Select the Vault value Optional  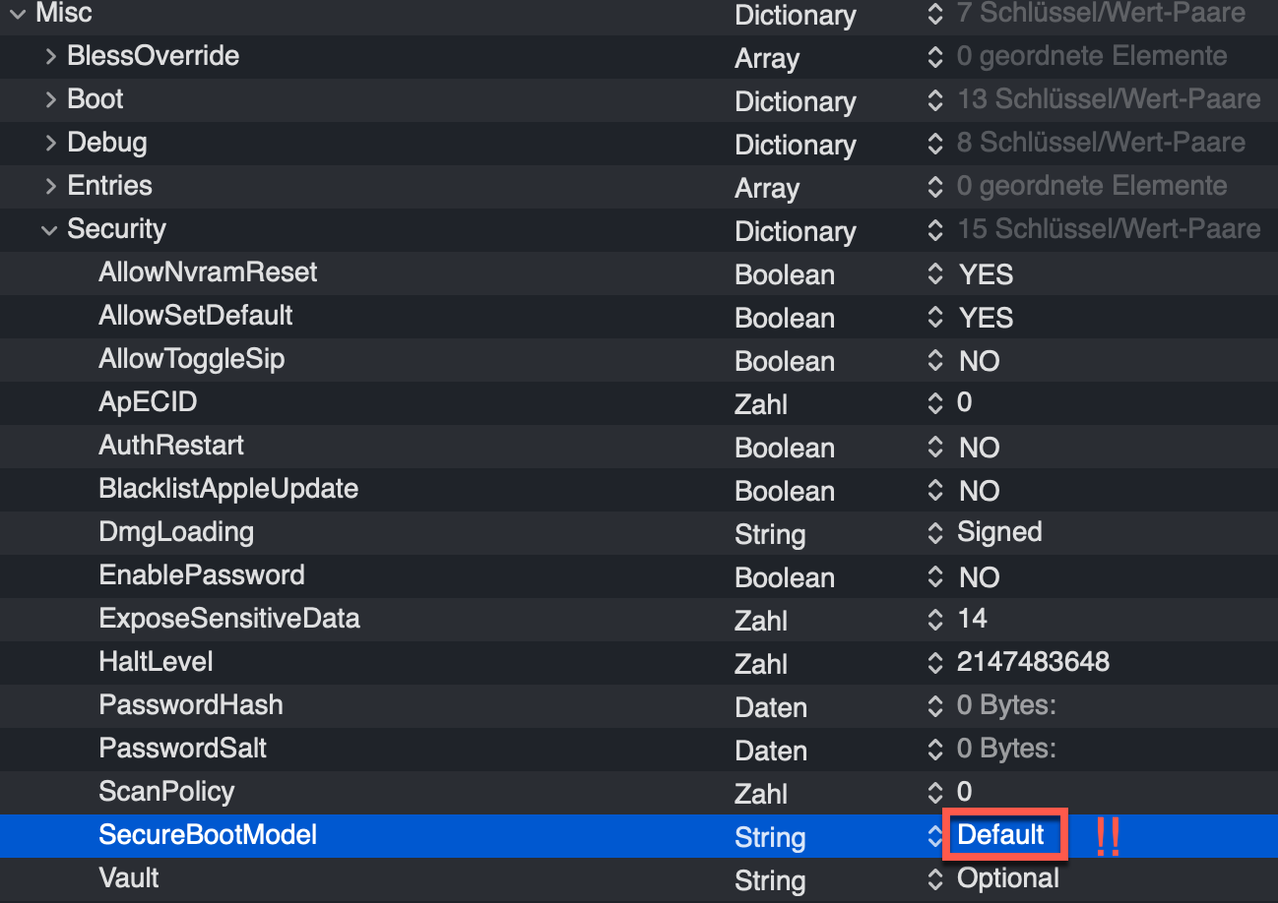coord(1008,878)
